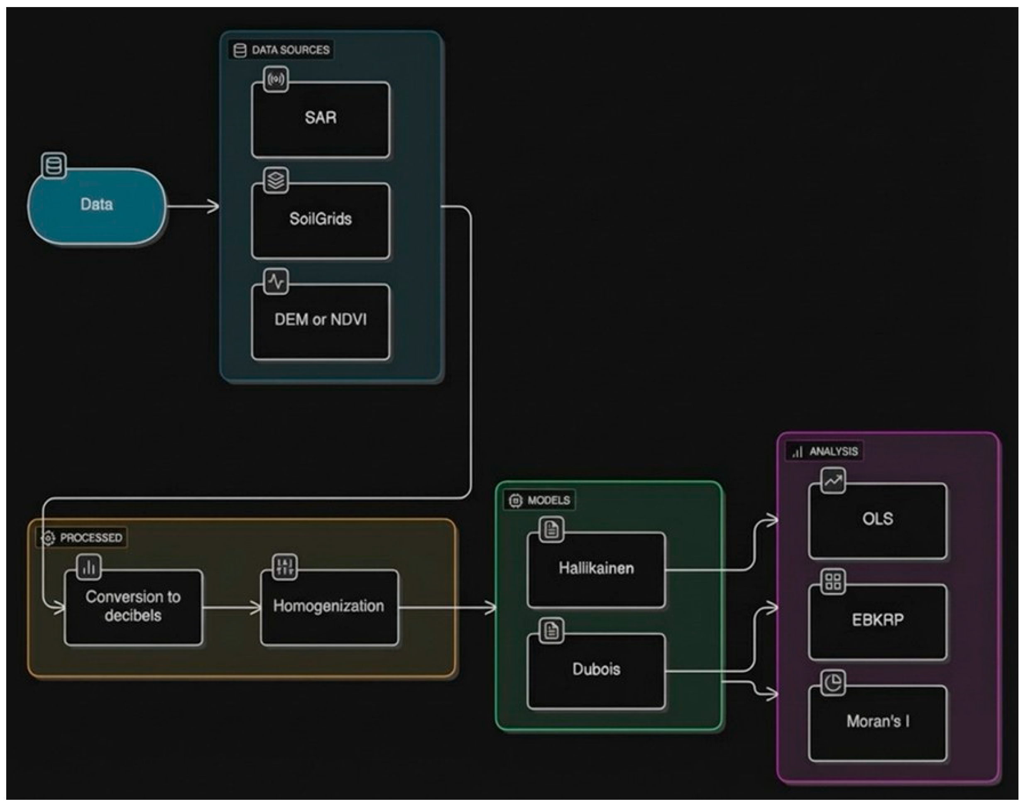Image resolution: width=1028 pixels, height=811 pixels.
Task: Click the arrow from Data to Data Sources
Action: 192,206
